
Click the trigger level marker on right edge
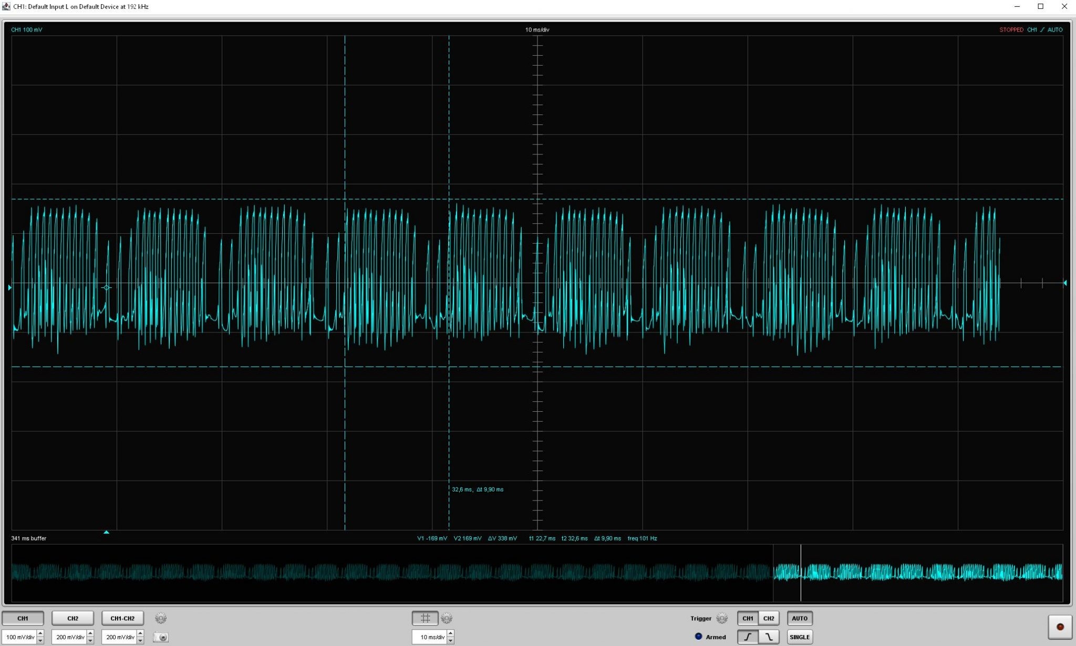point(1065,283)
